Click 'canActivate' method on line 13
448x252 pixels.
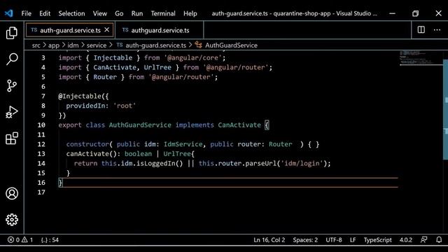pyautogui.click(x=87, y=154)
